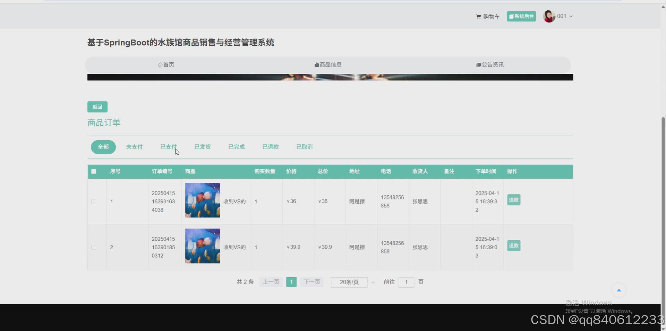This screenshot has width=666, height=331.
Task: Open the 商品信息 navigation item
Action: pyautogui.click(x=328, y=65)
